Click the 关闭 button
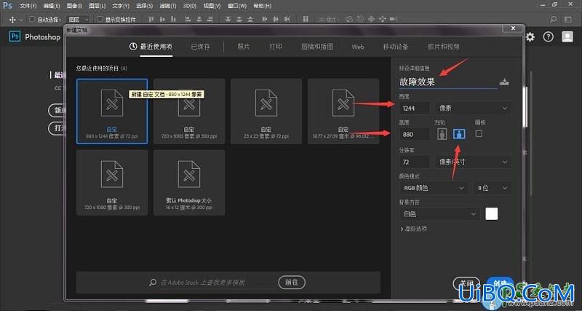Screen dimensions: 582x311 point(466,283)
